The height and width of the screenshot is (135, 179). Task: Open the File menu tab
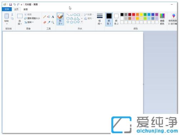click(x=7, y=9)
